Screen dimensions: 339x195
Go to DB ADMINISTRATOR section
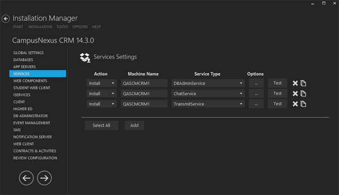[31, 116]
